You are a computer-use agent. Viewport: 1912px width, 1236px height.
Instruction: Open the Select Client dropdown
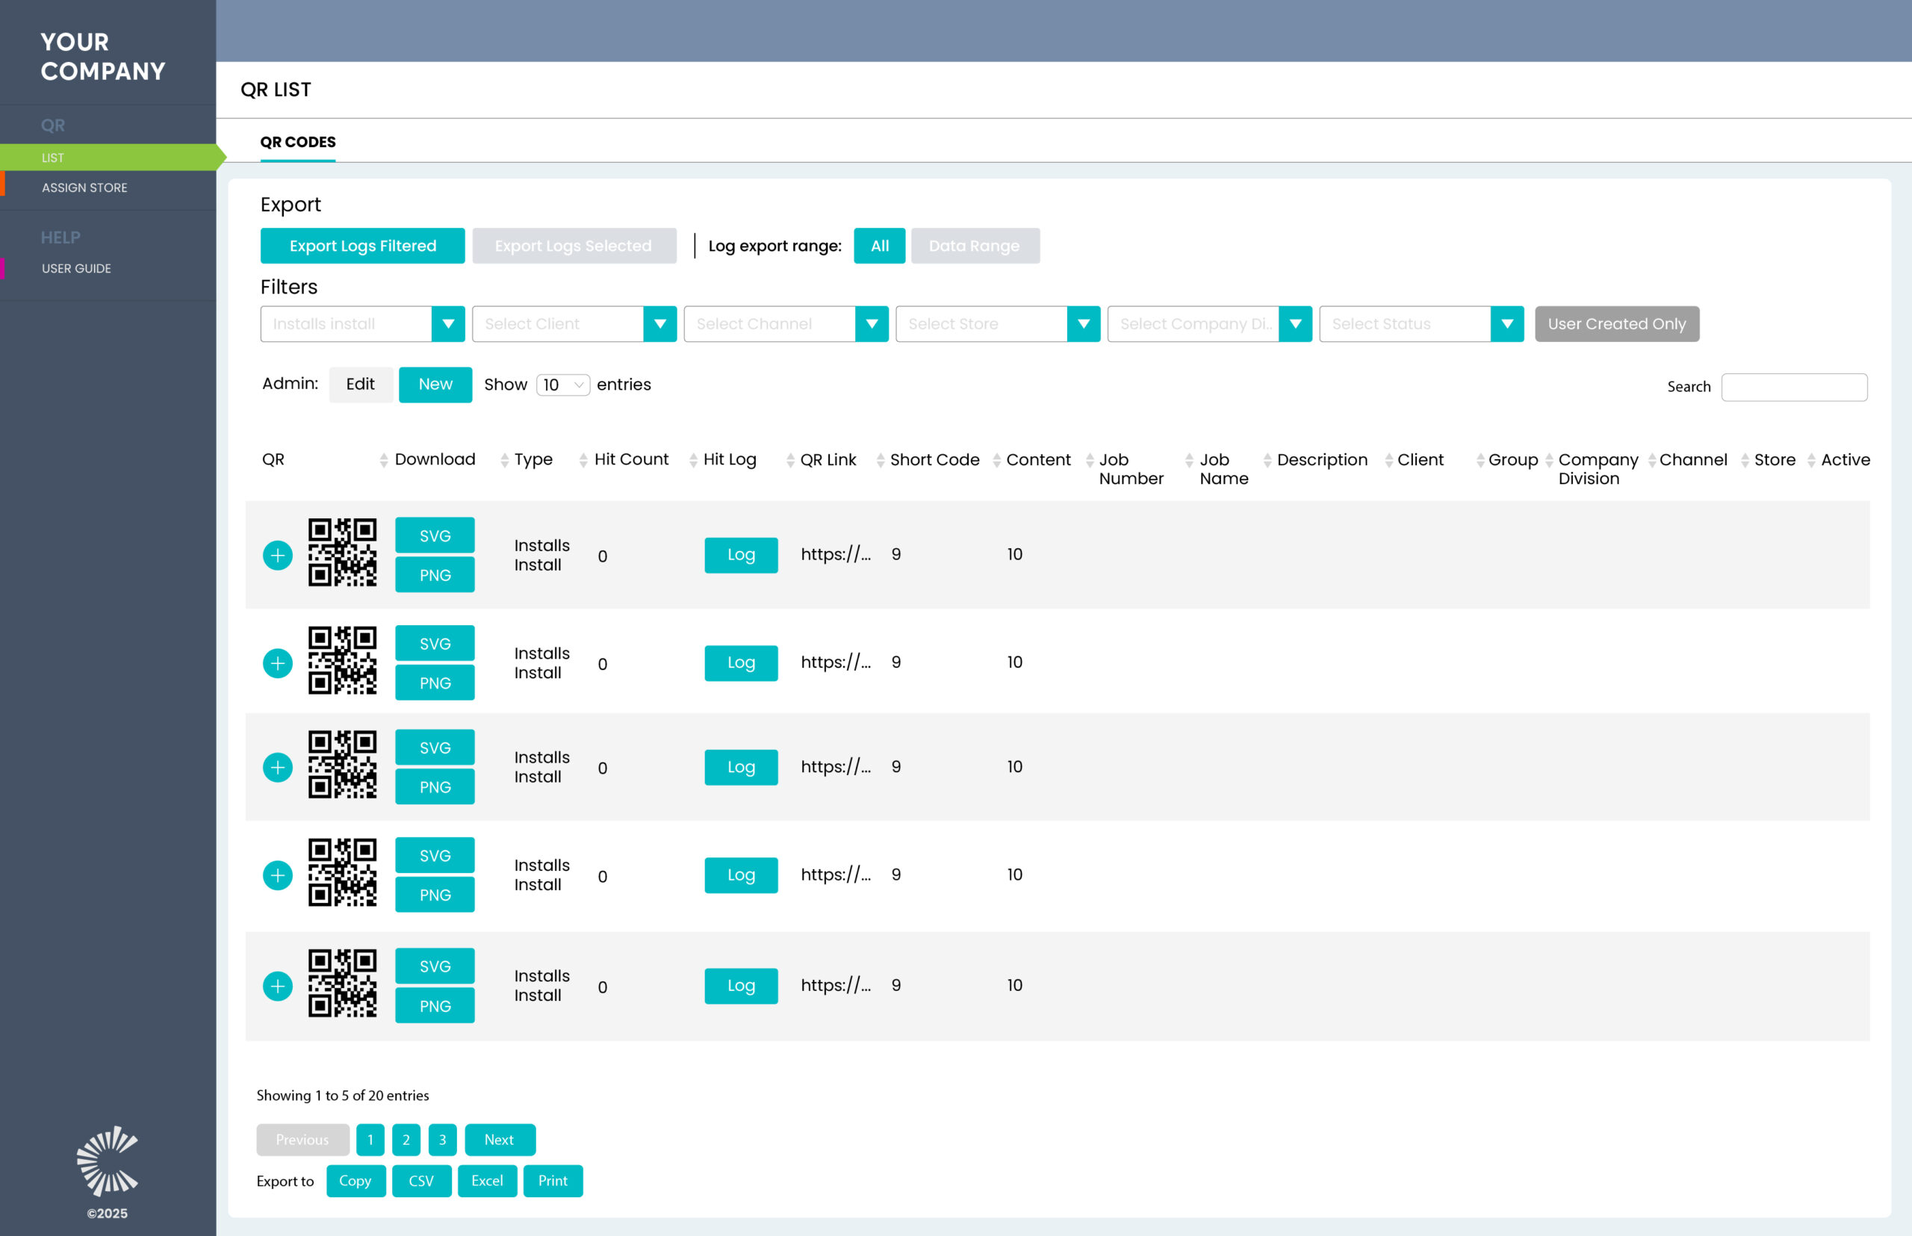click(x=574, y=323)
